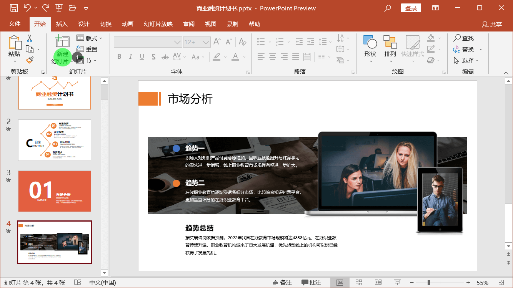The height and width of the screenshot is (288, 513).
Task: Toggle right text alignment
Action: pos(284,57)
